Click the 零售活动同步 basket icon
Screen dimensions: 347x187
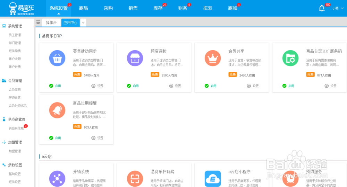pyautogui.click(x=57, y=58)
